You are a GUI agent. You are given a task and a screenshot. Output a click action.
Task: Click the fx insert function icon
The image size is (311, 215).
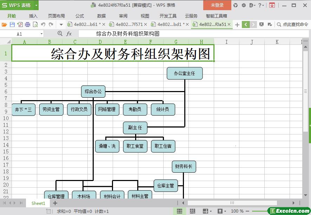pyautogui.click(x=69, y=34)
